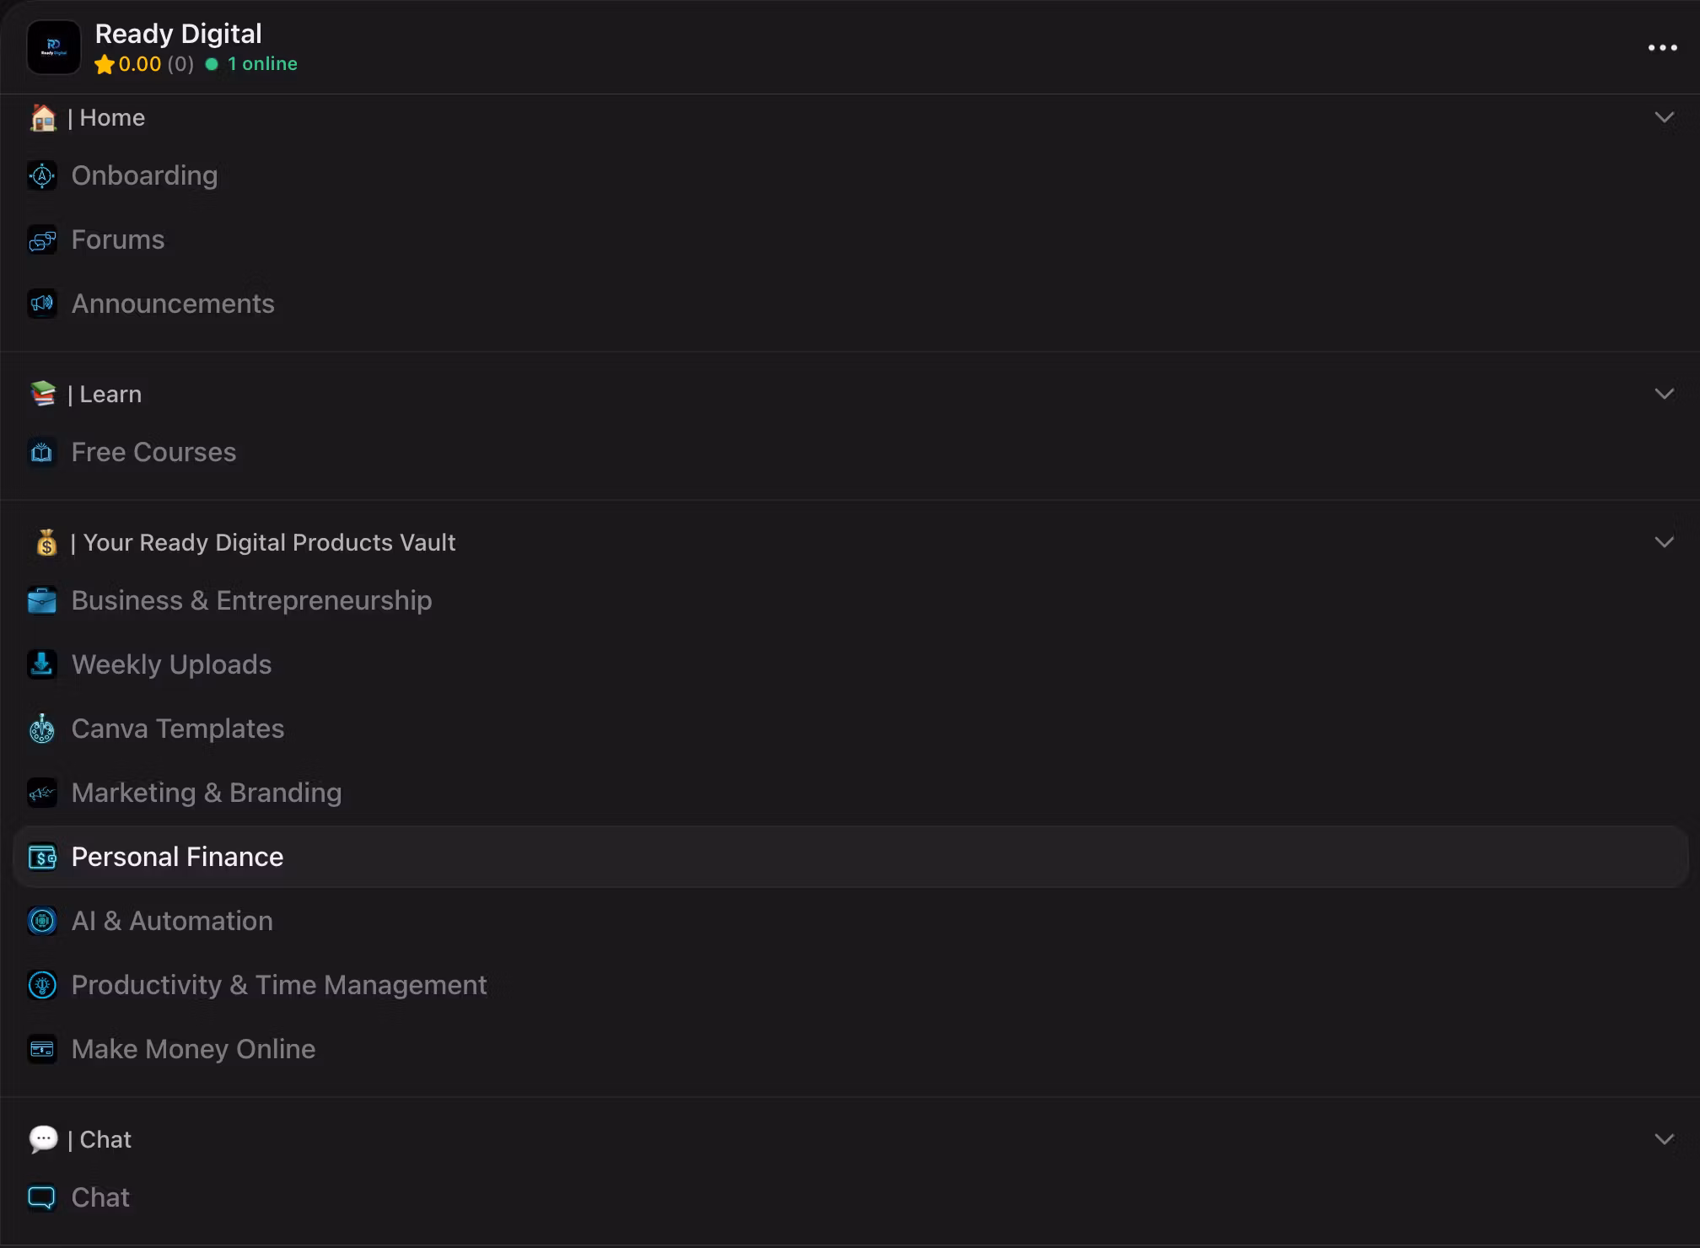Collapse the Your Ready Digital Products Vault chevron

coord(1664,542)
